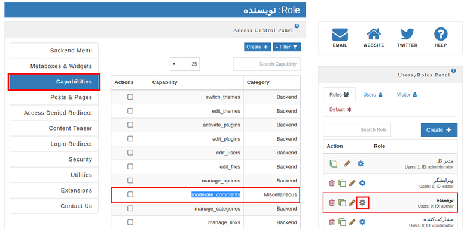Open the Email contact icon

coord(340,35)
